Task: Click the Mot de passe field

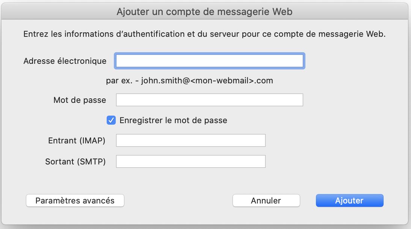Action: 209,100
